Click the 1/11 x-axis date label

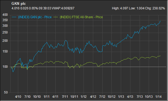tap(46, 97)
